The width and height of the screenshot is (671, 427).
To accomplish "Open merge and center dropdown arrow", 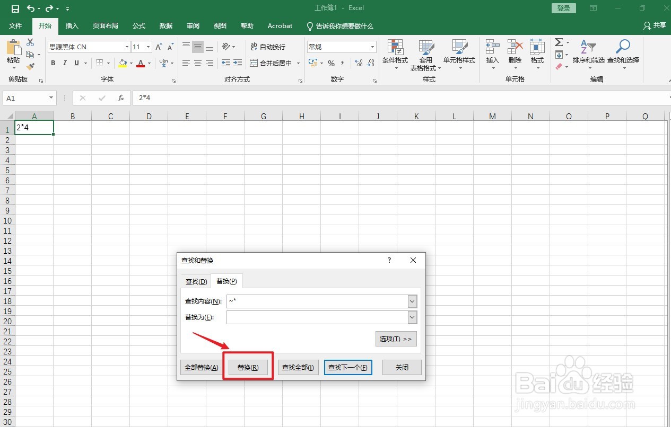I will pos(298,63).
